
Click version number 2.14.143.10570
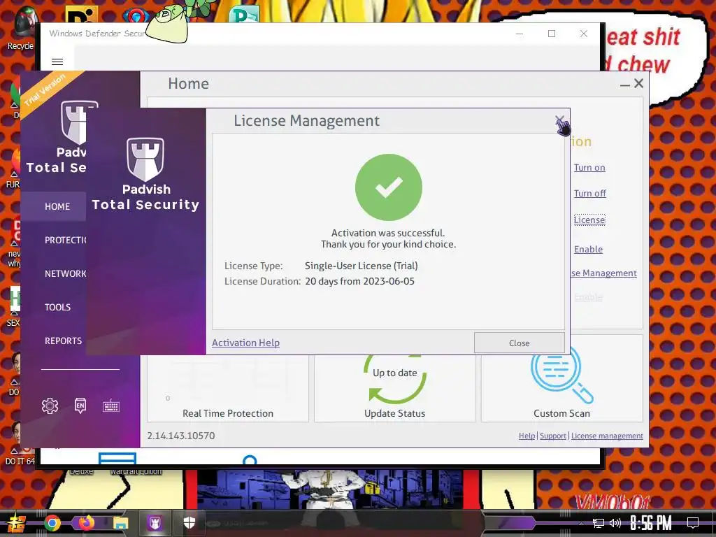point(181,436)
